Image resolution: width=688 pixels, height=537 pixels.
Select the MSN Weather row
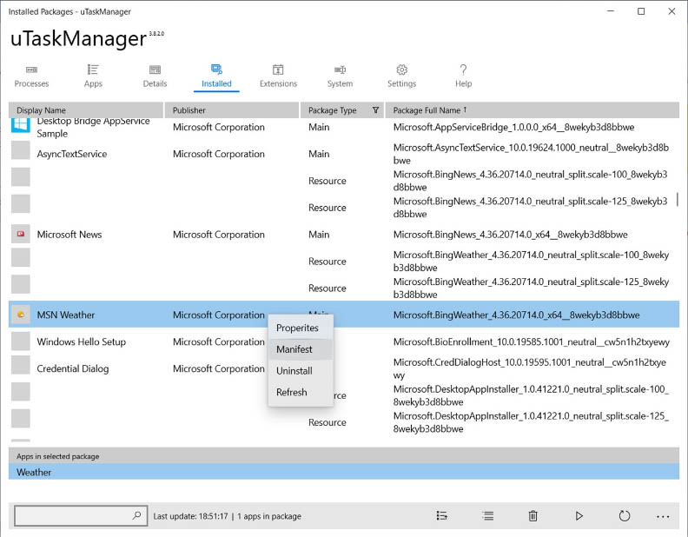[x=344, y=315]
